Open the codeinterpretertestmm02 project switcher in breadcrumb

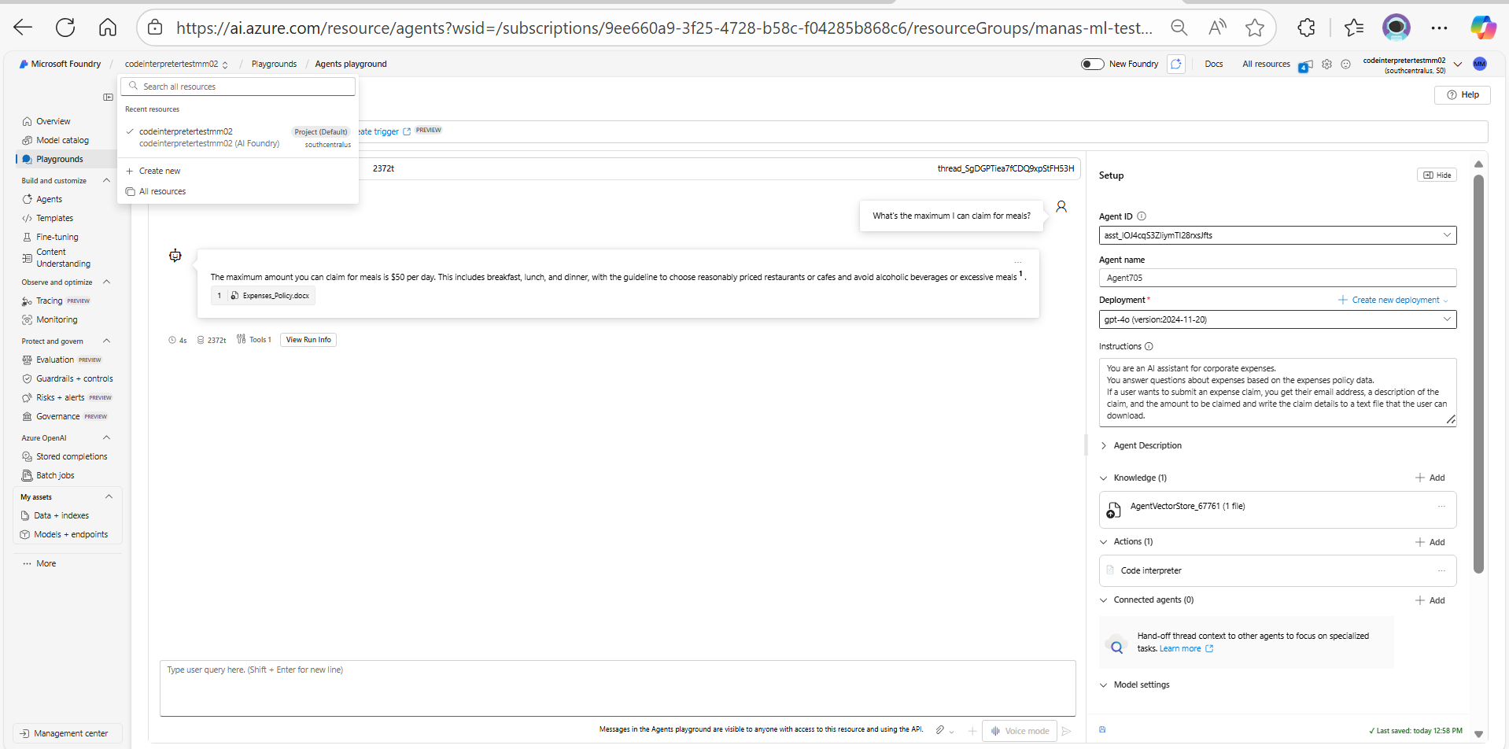176,64
